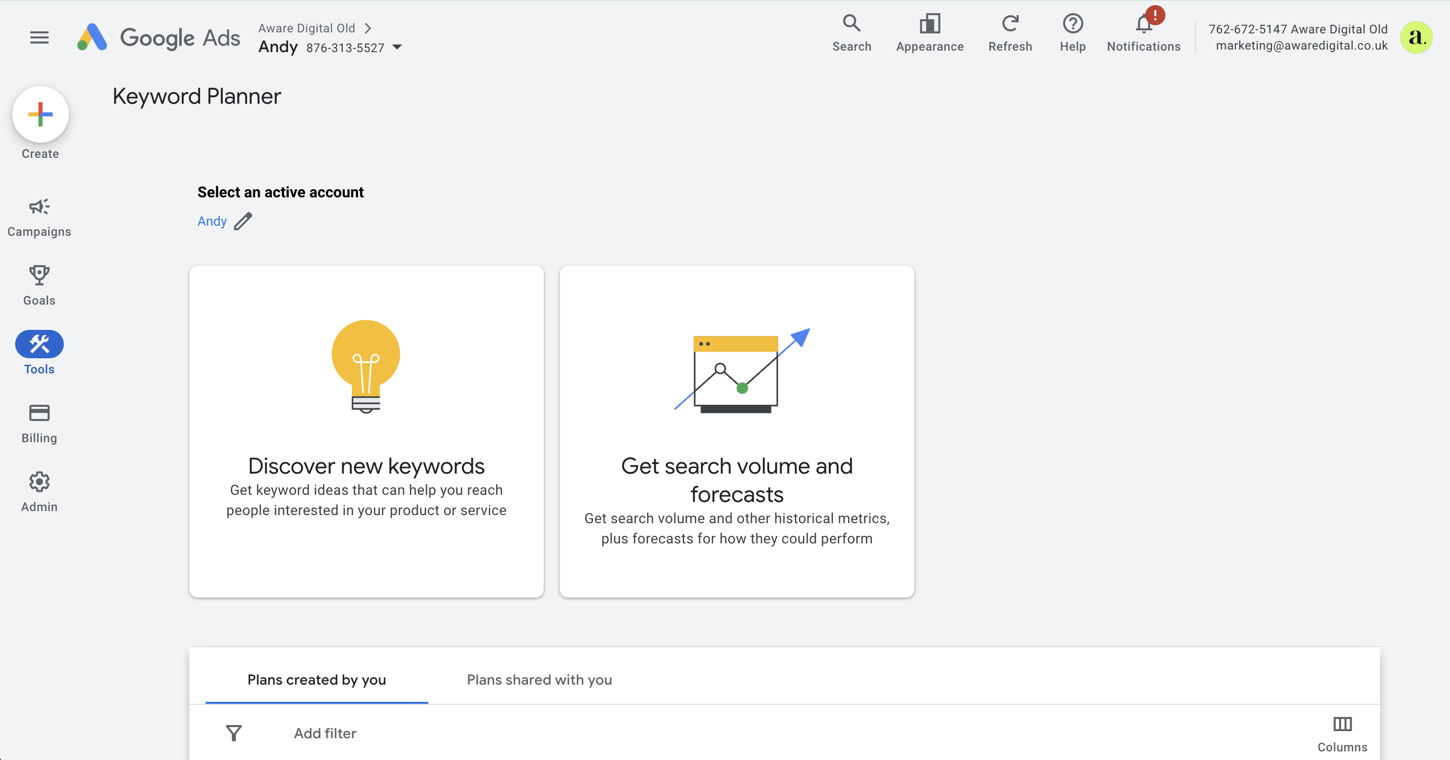The width and height of the screenshot is (1450, 760).
Task: Click the account avatar circle
Action: [1416, 37]
